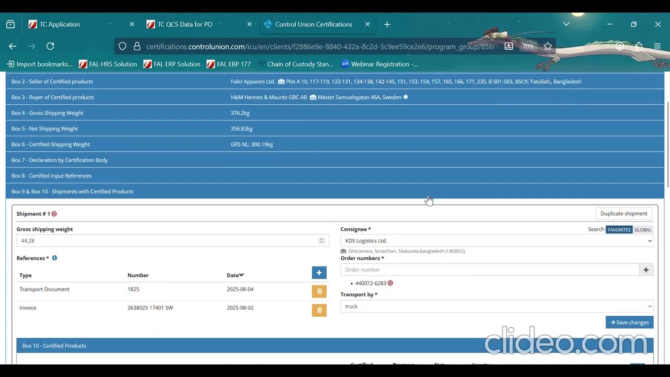Open a new browser tab

point(387,24)
